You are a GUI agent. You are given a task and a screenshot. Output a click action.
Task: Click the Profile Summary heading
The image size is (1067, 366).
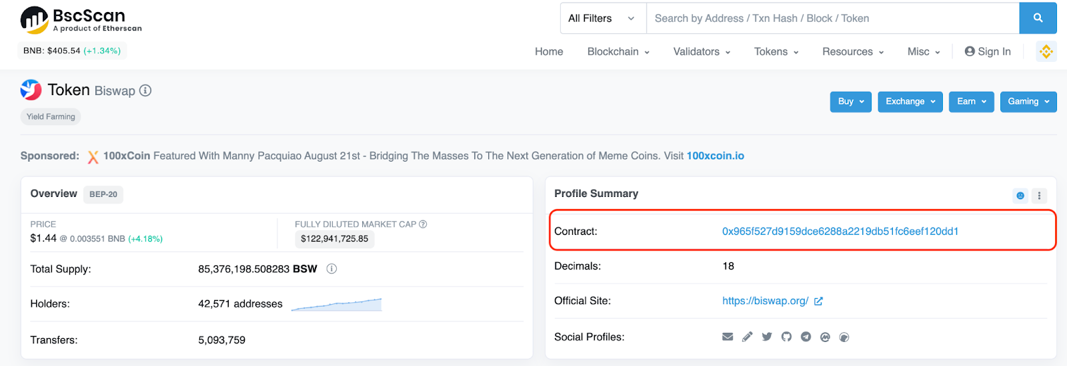coord(596,194)
